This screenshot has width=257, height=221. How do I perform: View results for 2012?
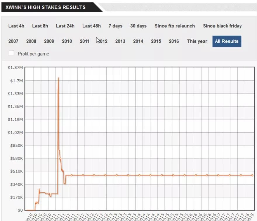click(103, 41)
